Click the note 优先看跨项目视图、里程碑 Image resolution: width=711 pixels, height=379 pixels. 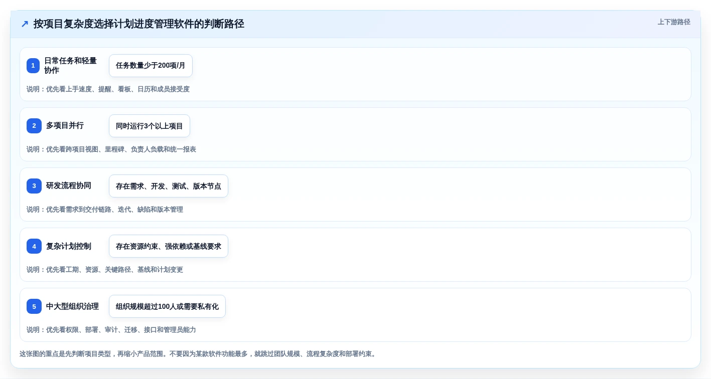[111, 149]
